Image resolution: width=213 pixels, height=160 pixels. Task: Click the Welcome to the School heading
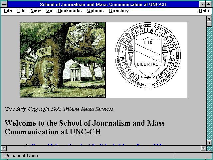85,127
